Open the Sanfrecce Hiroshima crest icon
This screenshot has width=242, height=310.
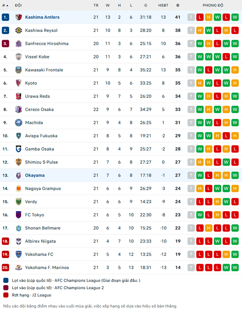point(19,43)
